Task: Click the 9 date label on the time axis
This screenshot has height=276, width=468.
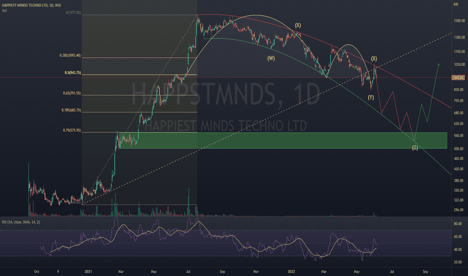Action: coord(58,271)
